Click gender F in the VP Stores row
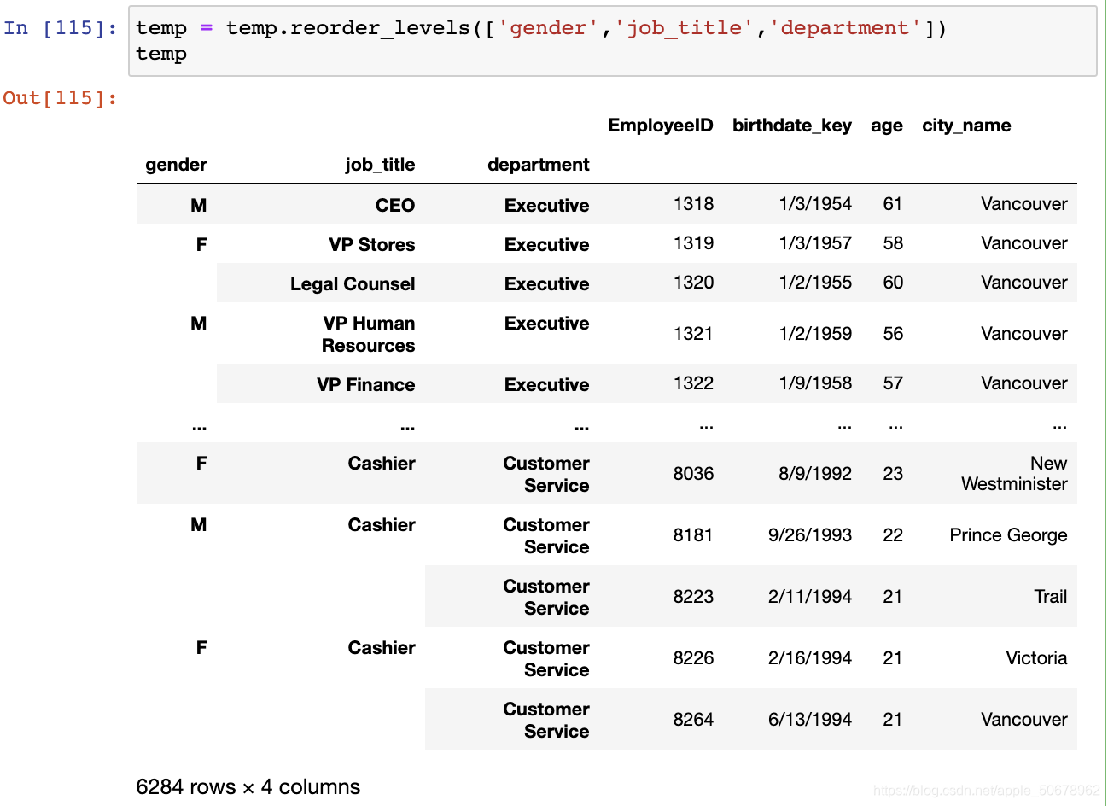 click(201, 244)
